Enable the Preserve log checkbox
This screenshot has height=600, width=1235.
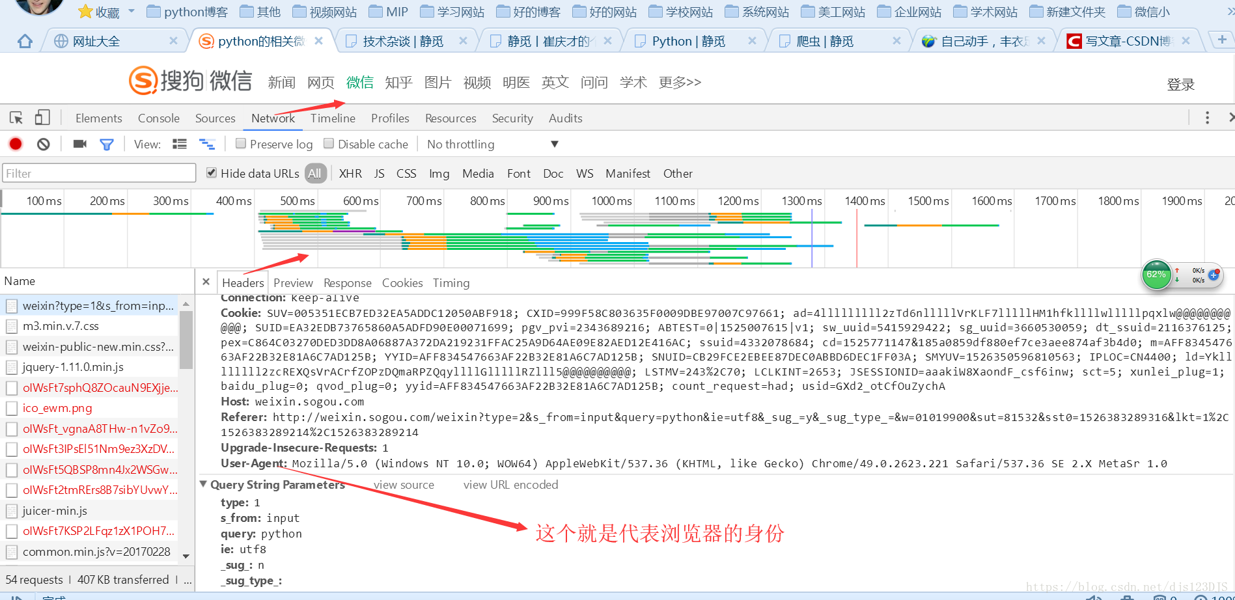tap(241, 143)
